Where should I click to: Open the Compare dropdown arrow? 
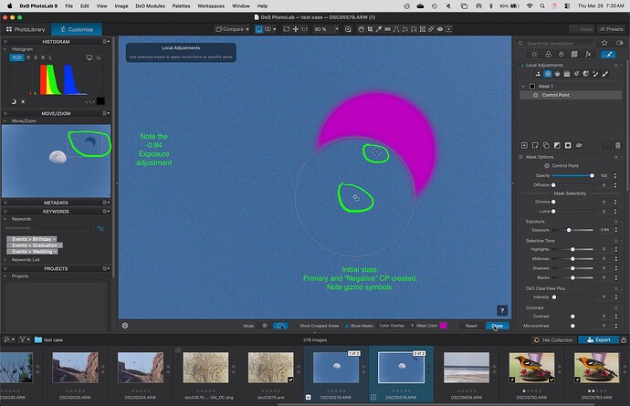[x=247, y=29]
